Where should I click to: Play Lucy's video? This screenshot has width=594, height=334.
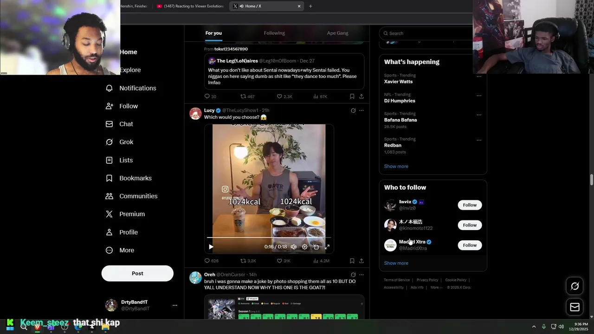pos(211,247)
